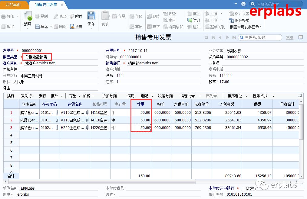Click the 输出 export icon

(x=4, y=27)
